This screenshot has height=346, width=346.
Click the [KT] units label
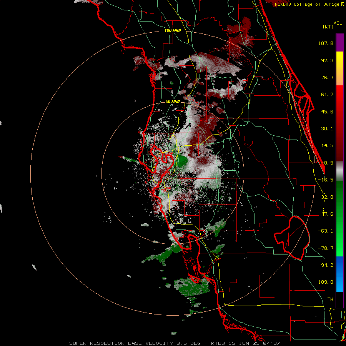328,27
